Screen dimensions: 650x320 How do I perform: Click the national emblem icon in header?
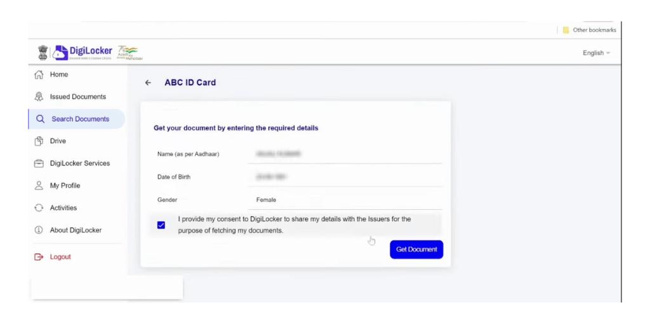[x=43, y=53]
